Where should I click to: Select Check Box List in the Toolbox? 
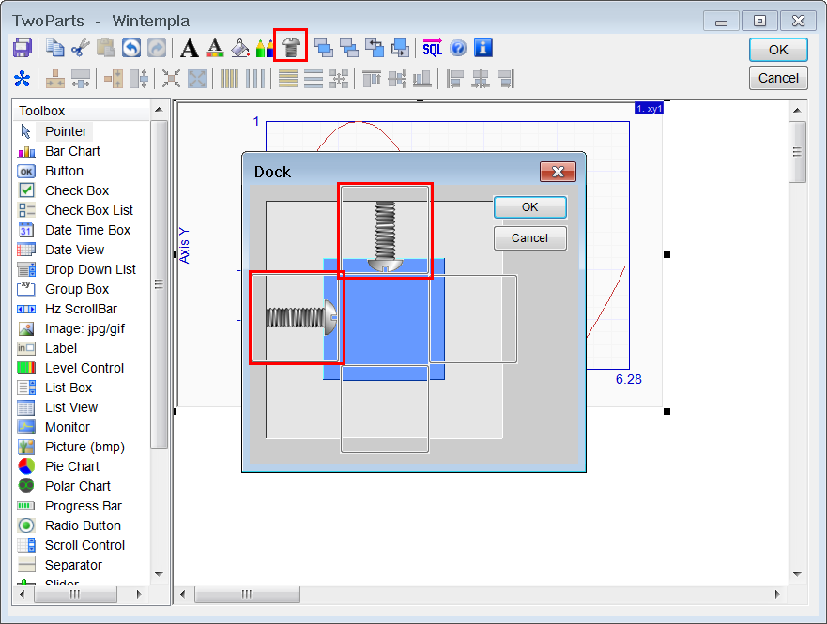(88, 210)
